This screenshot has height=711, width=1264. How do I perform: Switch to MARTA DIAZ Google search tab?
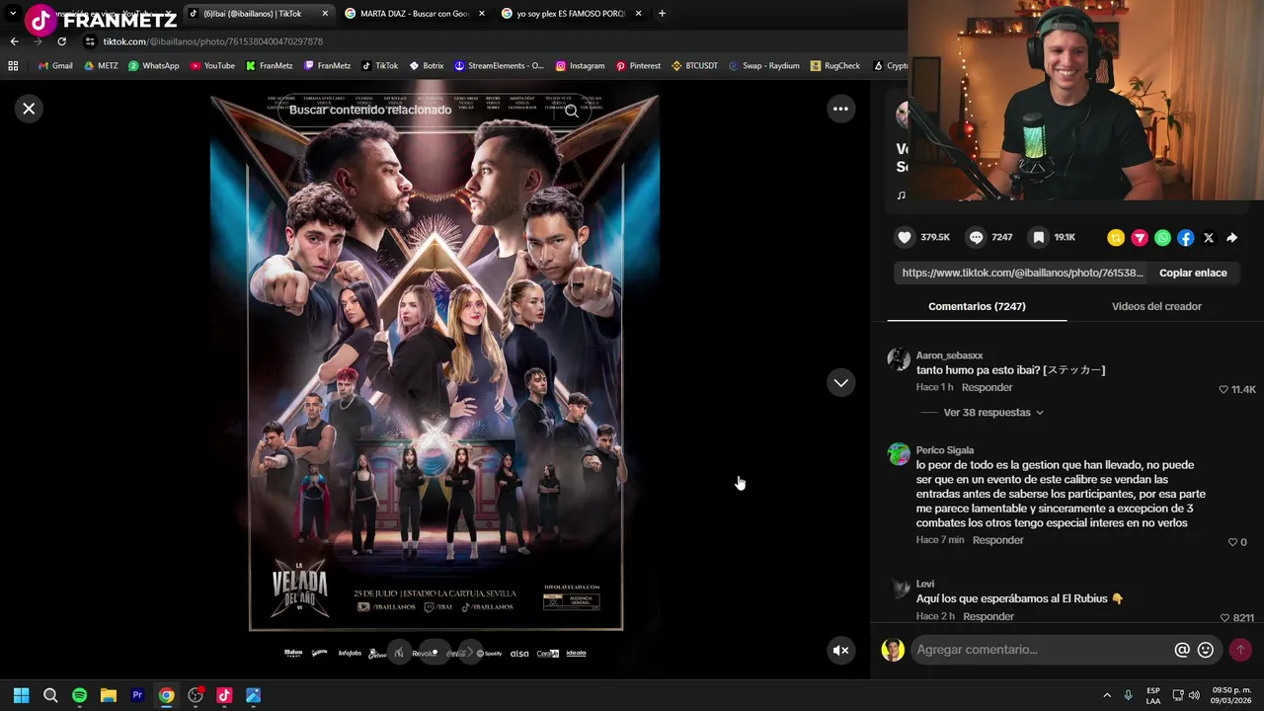pyautogui.click(x=415, y=14)
